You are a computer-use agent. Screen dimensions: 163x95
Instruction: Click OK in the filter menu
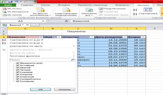tap(40, 89)
